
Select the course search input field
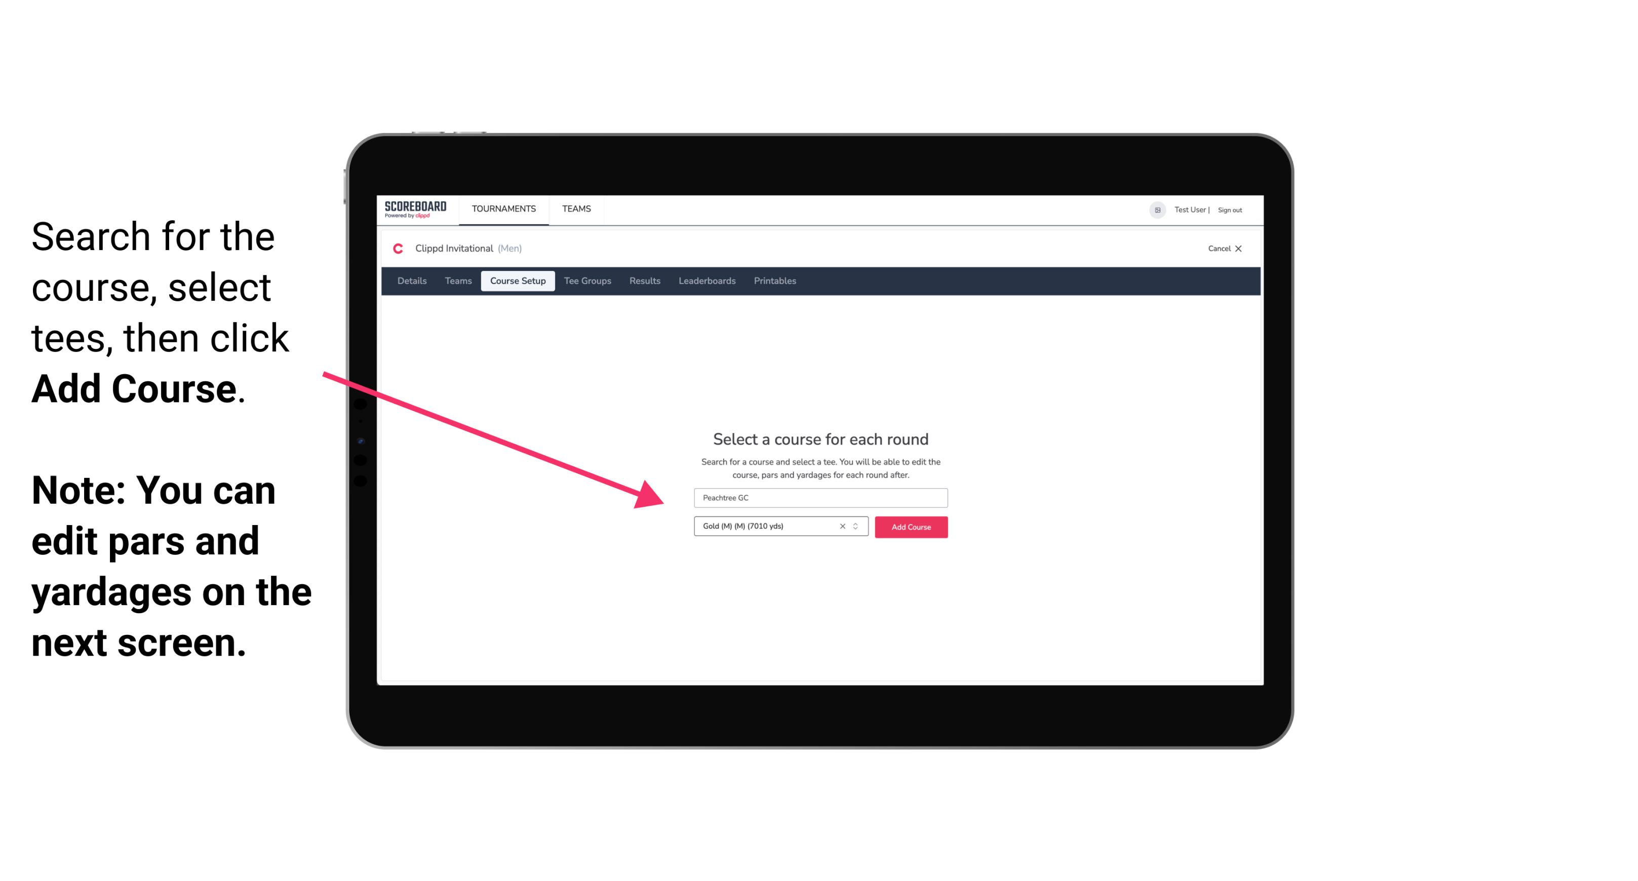coord(819,496)
